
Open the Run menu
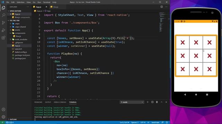39,2
